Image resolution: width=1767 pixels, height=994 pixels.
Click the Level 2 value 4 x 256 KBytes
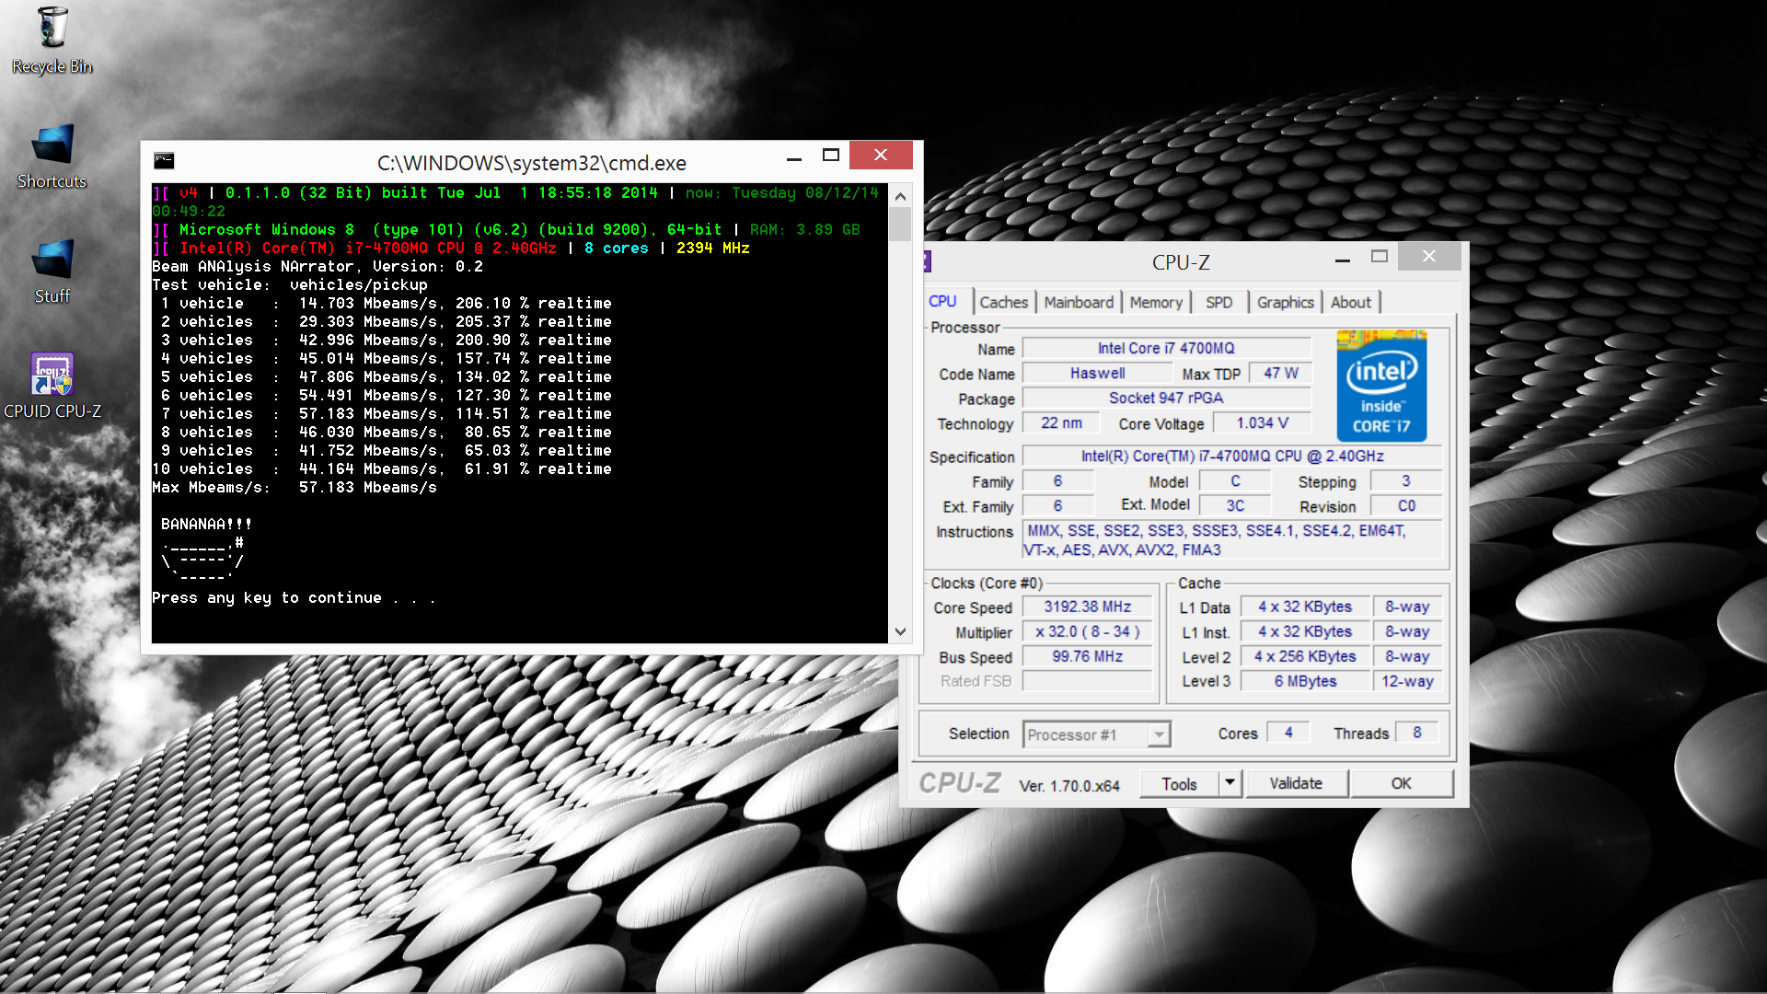point(1305,656)
